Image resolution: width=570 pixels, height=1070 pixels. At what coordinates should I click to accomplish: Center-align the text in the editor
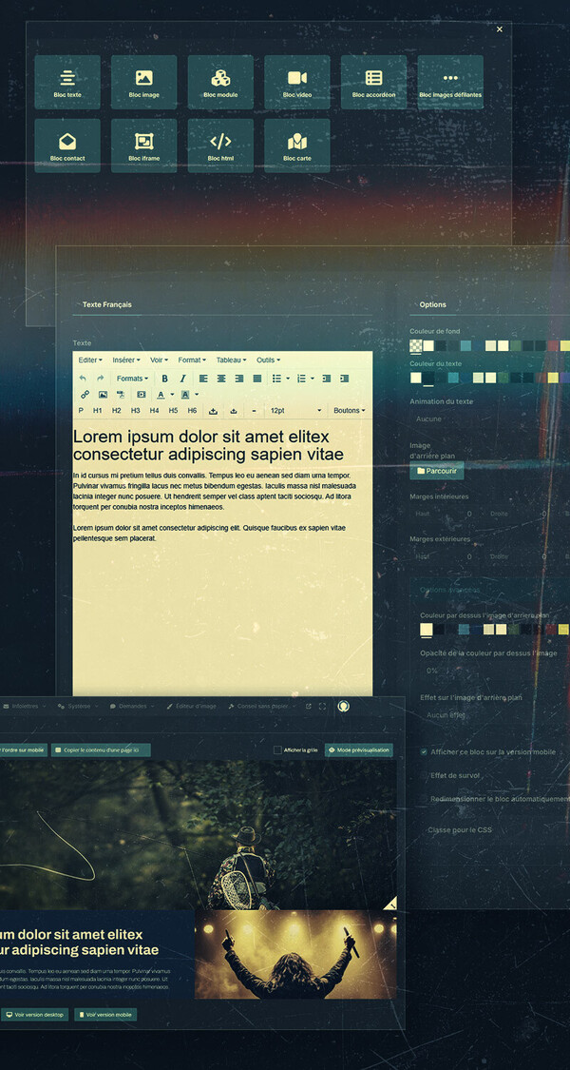(221, 379)
